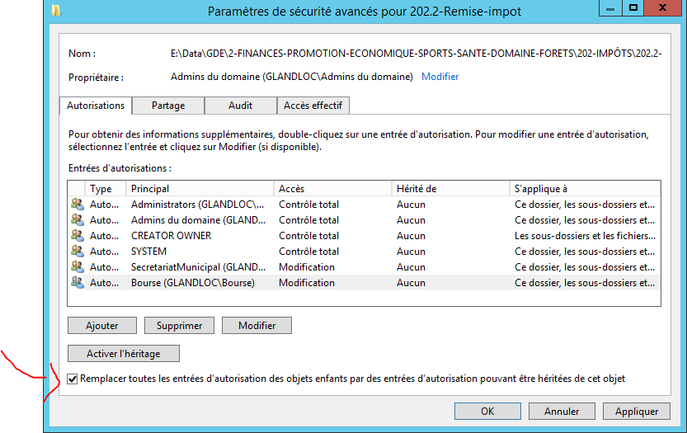Uncheck 'Remplacer toutes les entrées d'autorisation' checkbox
Viewport: 687px width, 433px height.
(x=73, y=379)
